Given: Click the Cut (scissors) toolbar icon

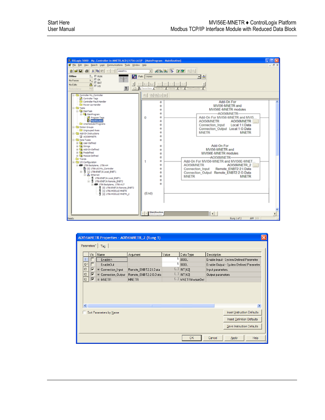Looking at the screenshot, I should click(x=93, y=71).
